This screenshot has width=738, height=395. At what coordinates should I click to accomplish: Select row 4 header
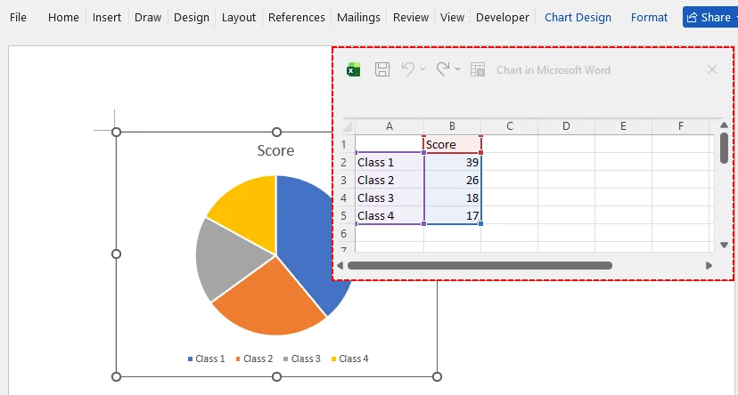pyautogui.click(x=343, y=197)
